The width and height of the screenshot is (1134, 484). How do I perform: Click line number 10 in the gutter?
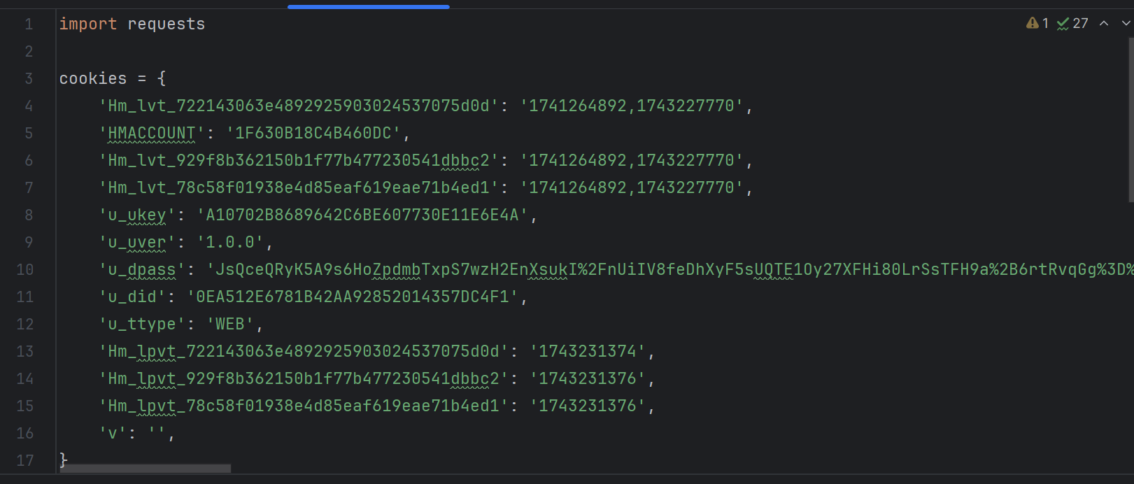[25, 269]
